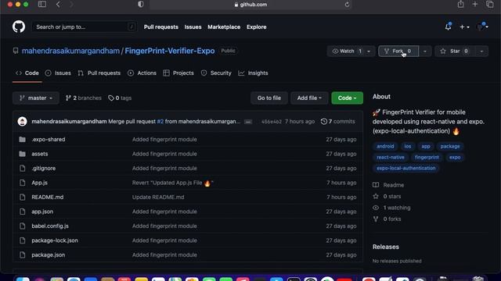The image size is (501, 281).
Task: Click the README.md file icon
Action: click(x=22, y=197)
